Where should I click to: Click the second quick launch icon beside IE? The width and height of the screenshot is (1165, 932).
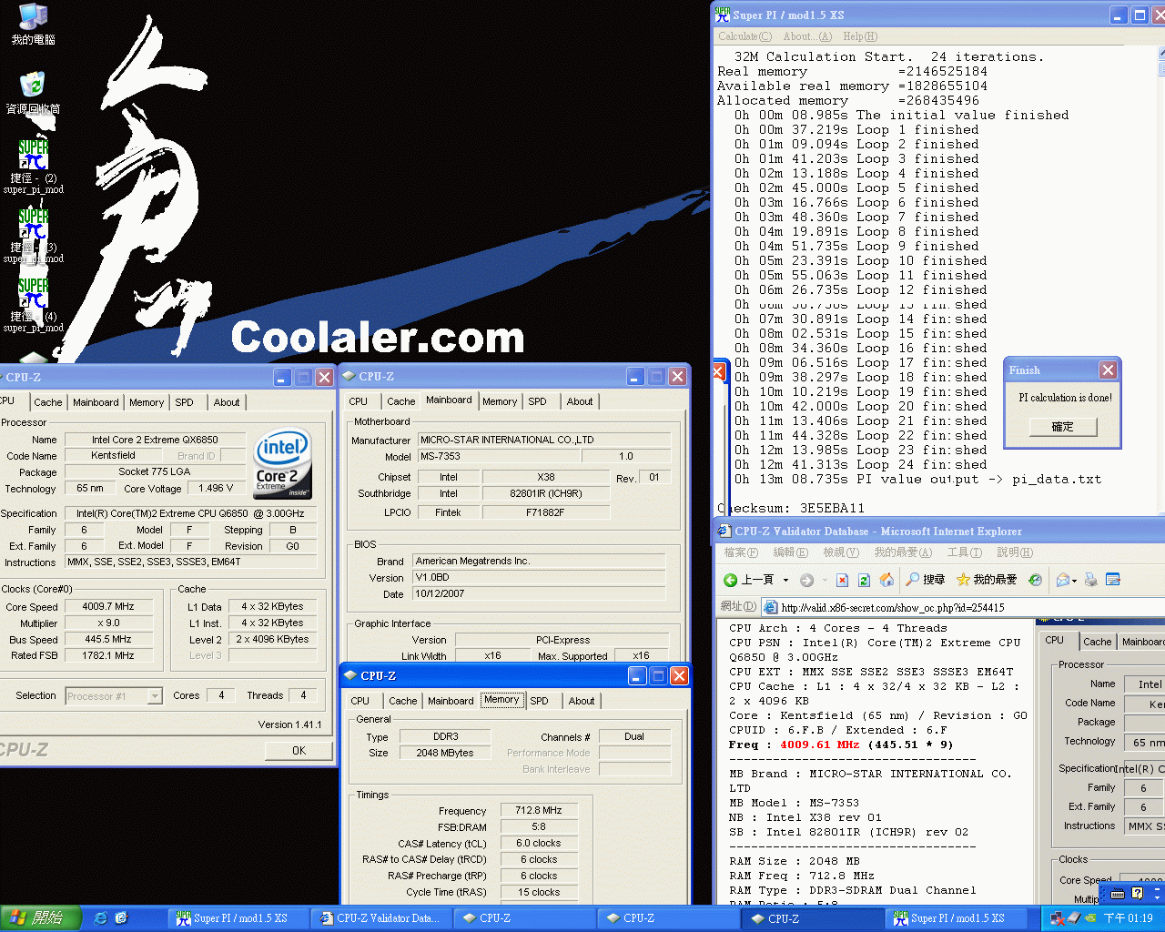click(x=121, y=918)
